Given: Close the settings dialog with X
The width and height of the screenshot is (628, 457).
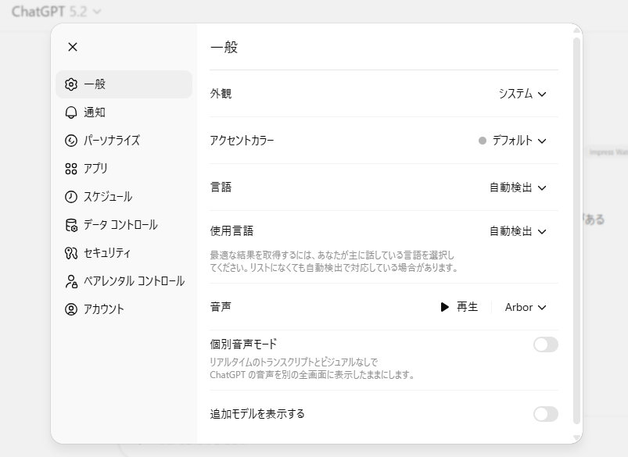Looking at the screenshot, I should (73, 47).
